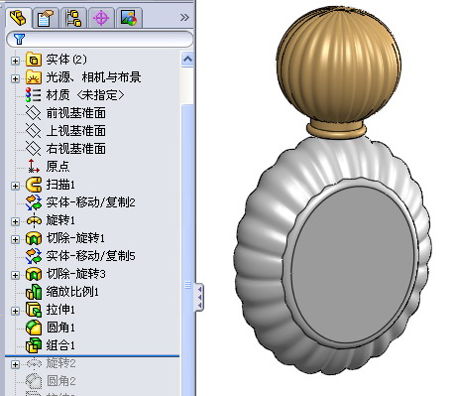Screen dimensions: 454x396
Task: Select the 前视基准面 plane icon
Action: [x=34, y=113]
